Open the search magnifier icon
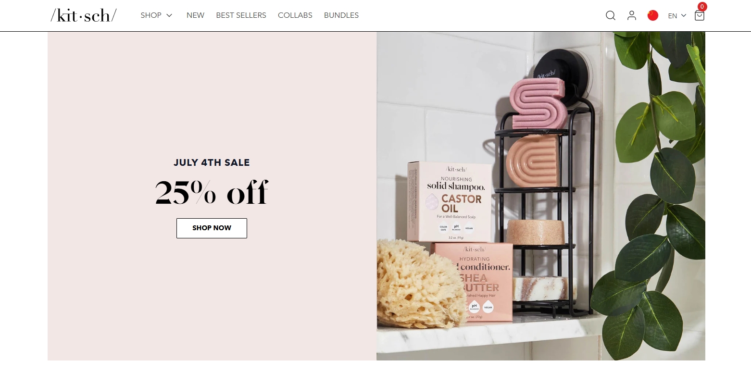Screen dimensions: 751x372 [610, 15]
